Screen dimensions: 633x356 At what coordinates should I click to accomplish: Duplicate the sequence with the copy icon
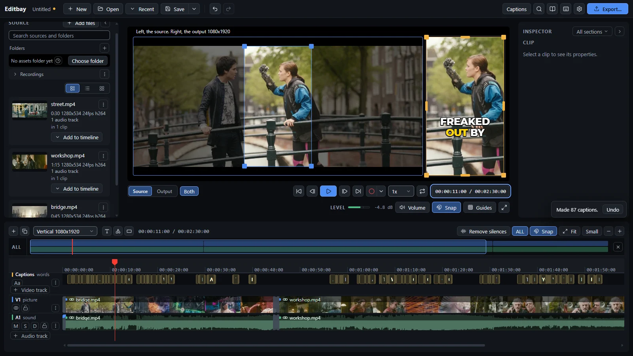[25, 231]
